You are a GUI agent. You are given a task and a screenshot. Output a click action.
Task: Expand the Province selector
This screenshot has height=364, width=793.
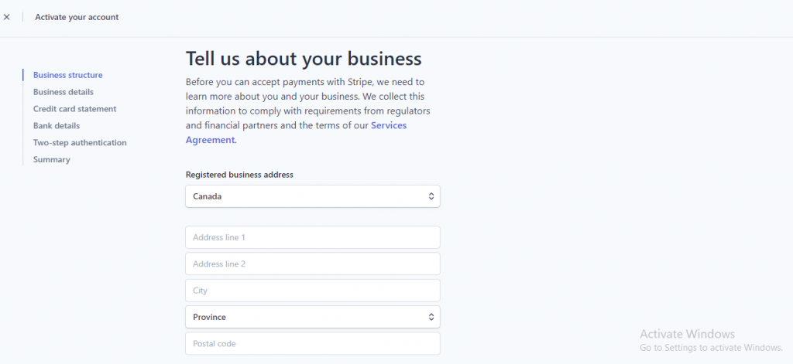click(x=313, y=317)
